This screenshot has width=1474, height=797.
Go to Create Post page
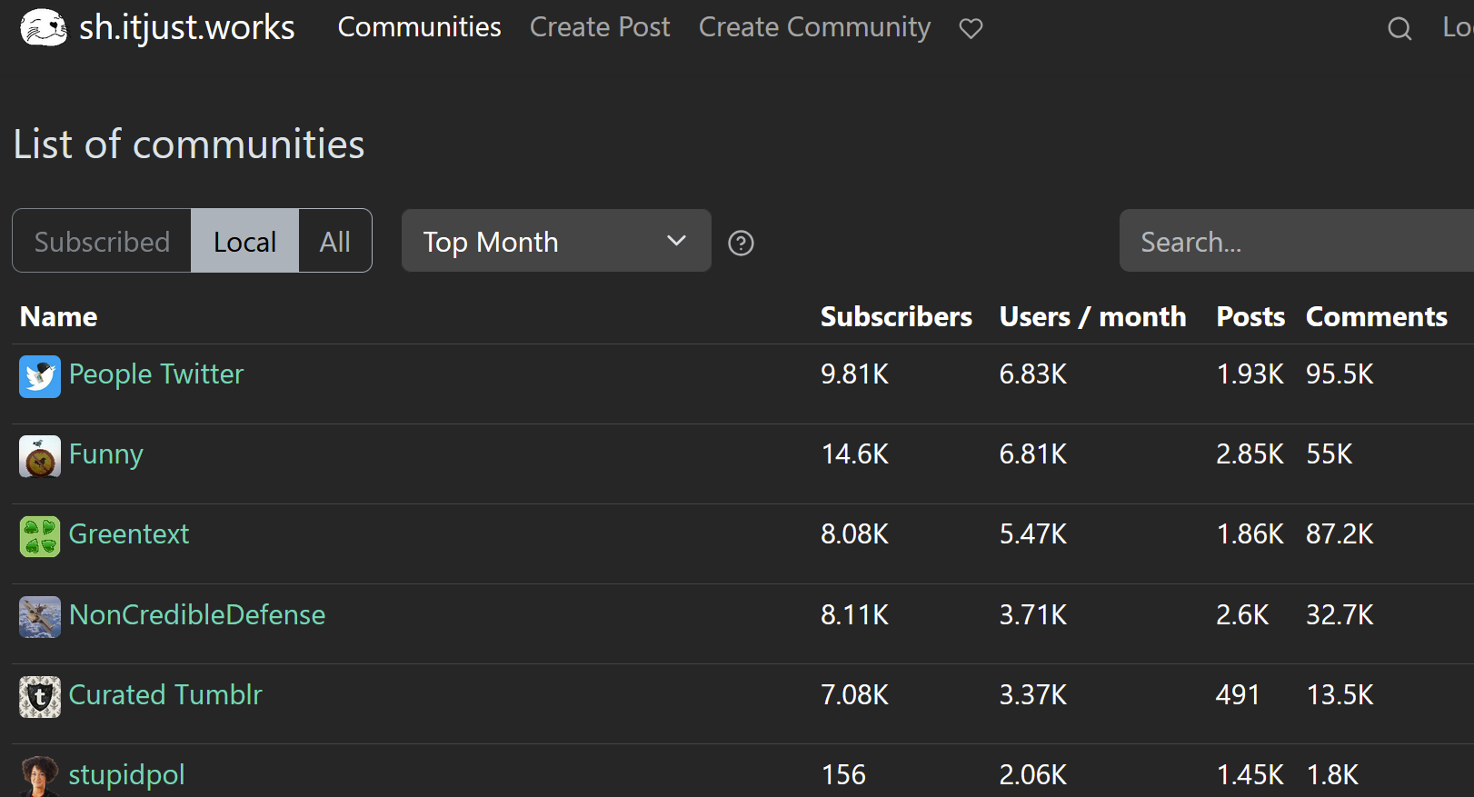pos(600,27)
